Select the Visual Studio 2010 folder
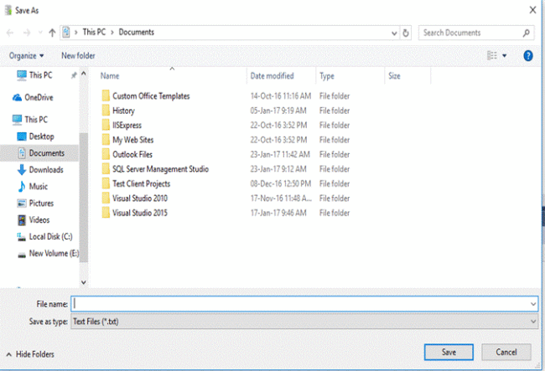The width and height of the screenshot is (545, 371). point(140,198)
